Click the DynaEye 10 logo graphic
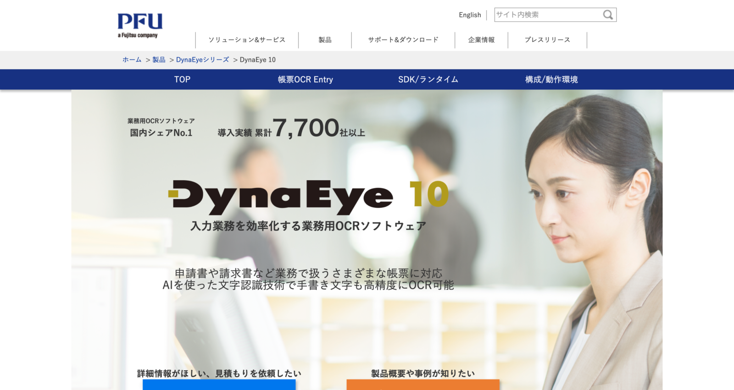This screenshot has width=734, height=390. [308, 197]
